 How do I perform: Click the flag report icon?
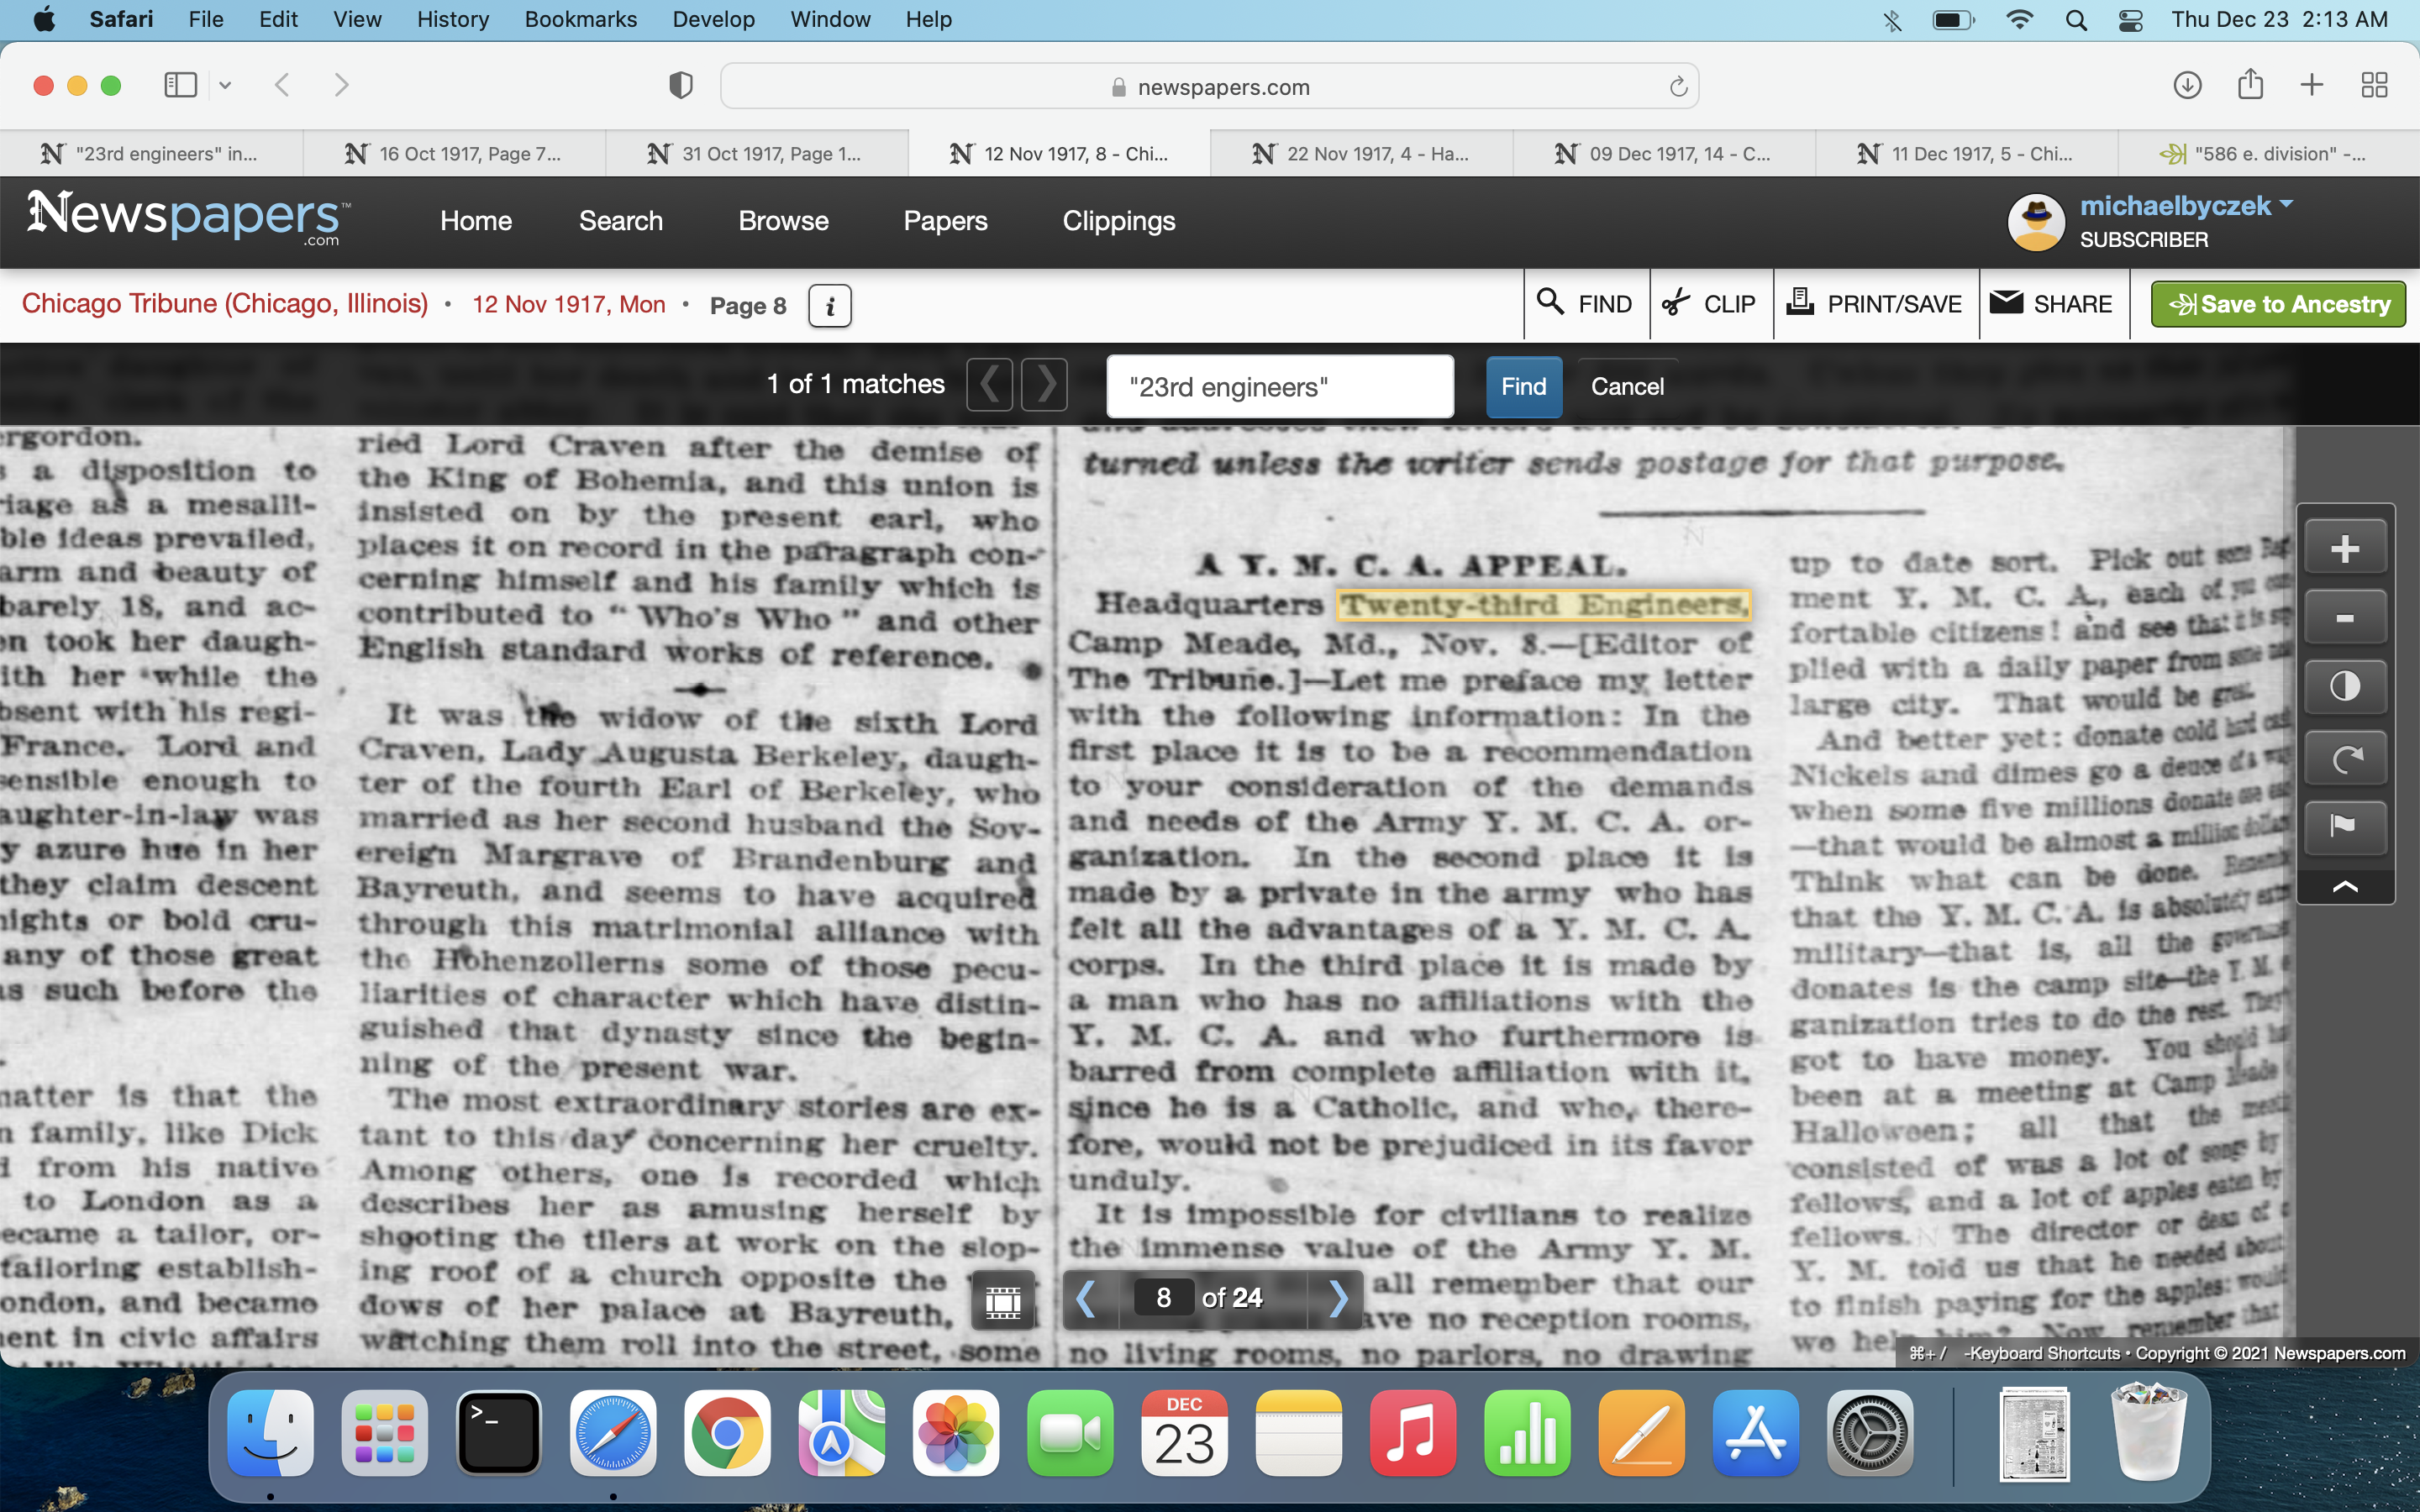[2344, 826]
